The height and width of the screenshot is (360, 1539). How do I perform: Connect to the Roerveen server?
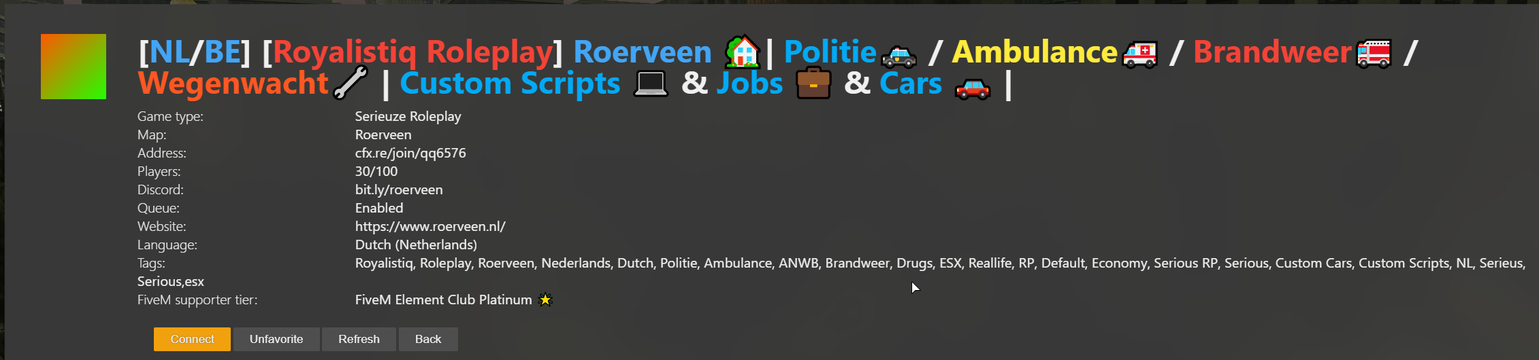point(192,339)
